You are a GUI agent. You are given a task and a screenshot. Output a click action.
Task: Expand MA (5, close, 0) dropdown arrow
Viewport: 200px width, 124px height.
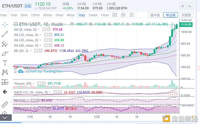(38, 30)
